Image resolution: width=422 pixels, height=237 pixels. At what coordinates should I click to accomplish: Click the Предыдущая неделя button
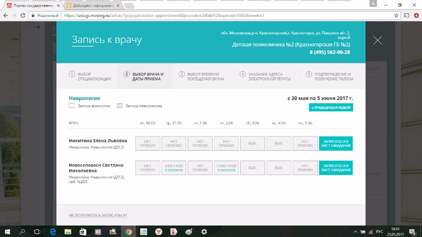click(331, 107)
